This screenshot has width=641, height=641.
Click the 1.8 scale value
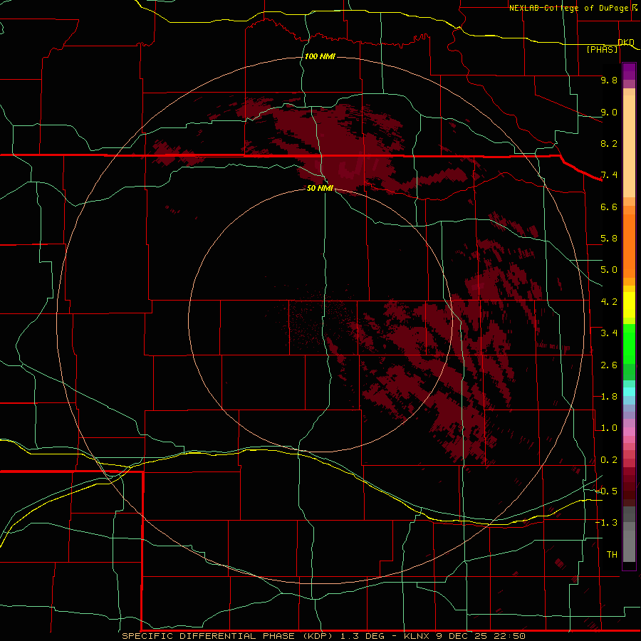[x=609, y=397]
